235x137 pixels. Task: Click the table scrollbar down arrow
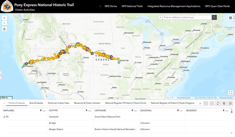coord(232,133)
